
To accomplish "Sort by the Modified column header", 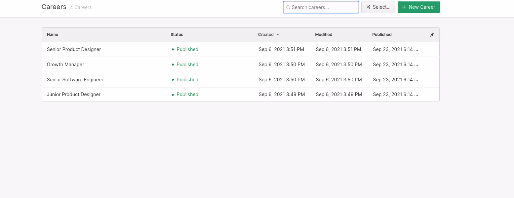I will pyautogui.click(x=324, y=35).
